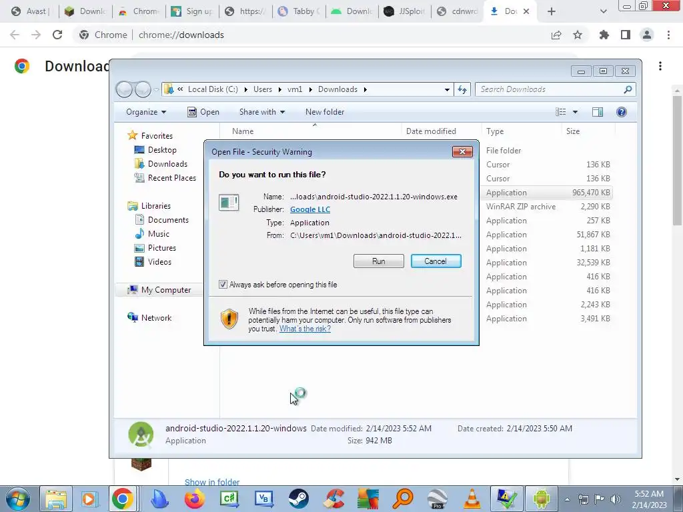Open the Videos library
This screenshot has width=683, height=512.
tap(159, 261)
